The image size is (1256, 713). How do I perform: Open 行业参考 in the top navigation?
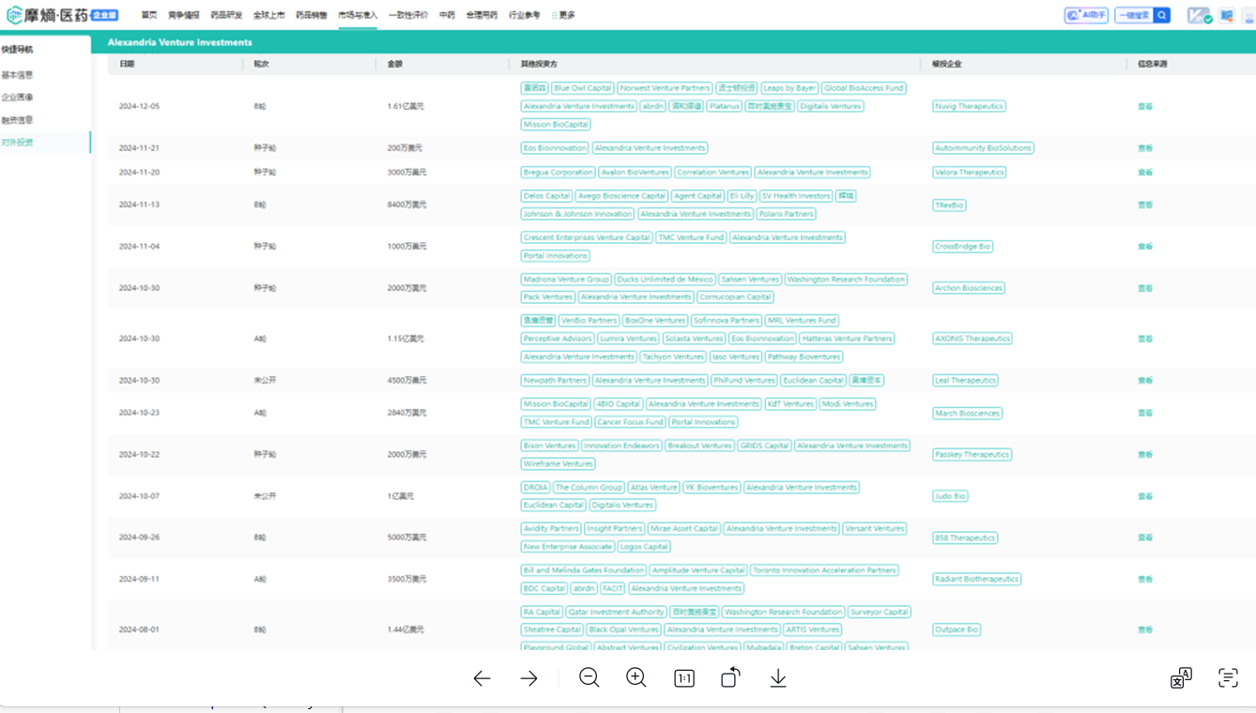[x=525, y=15]
